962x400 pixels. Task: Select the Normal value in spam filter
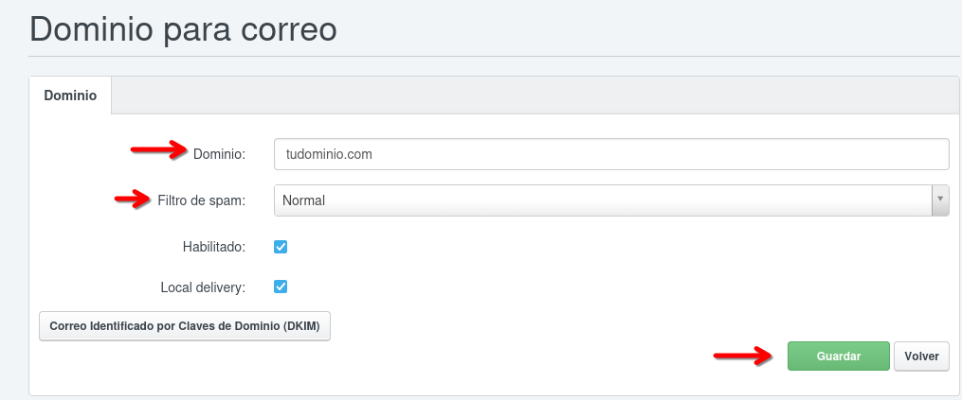click(304, 200)
